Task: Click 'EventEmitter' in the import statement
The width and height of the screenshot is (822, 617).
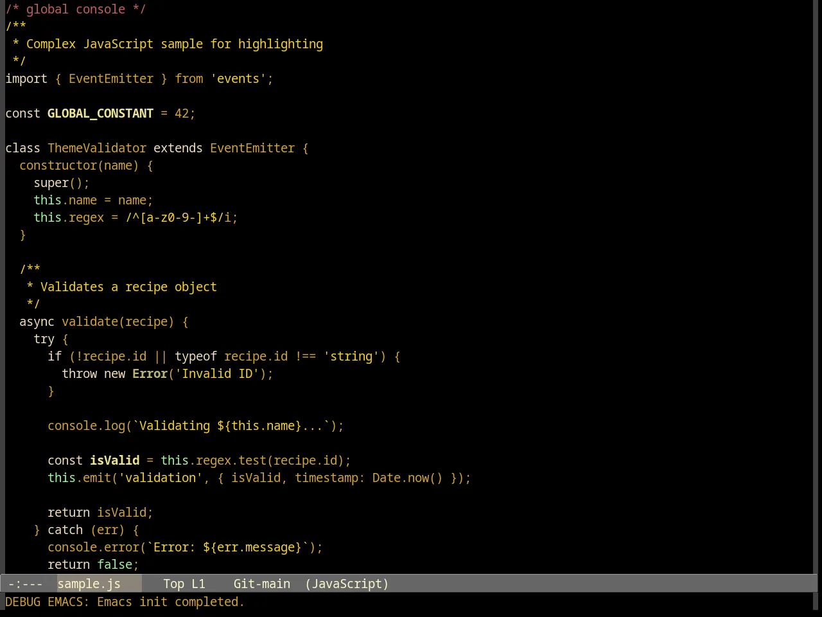Action: point(111,78)
